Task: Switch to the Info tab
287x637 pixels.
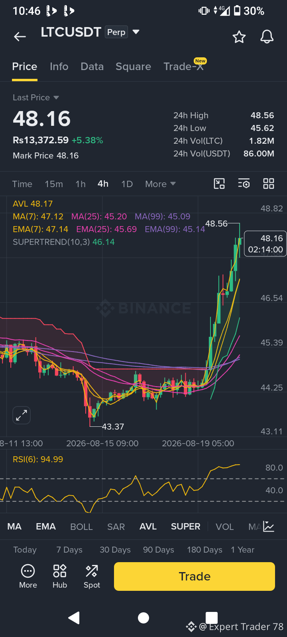Action: (x=59, y=66)
